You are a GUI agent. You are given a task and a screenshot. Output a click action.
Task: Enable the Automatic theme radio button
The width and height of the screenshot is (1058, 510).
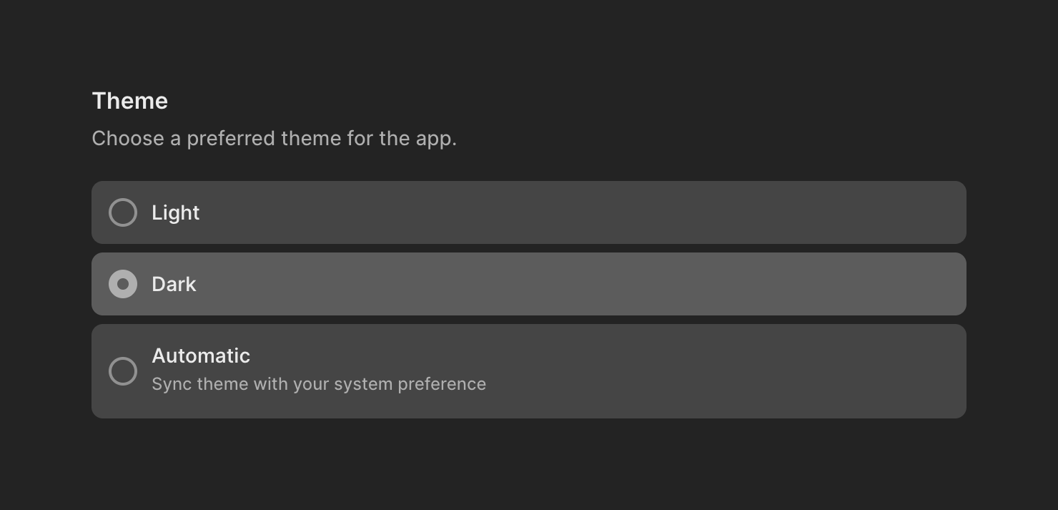(123, 371)
